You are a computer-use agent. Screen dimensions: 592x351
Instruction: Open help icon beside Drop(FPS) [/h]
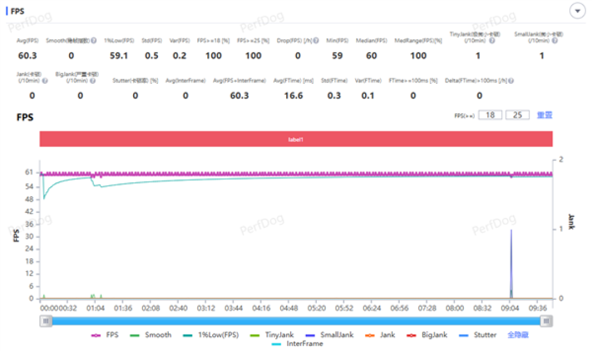316,41
